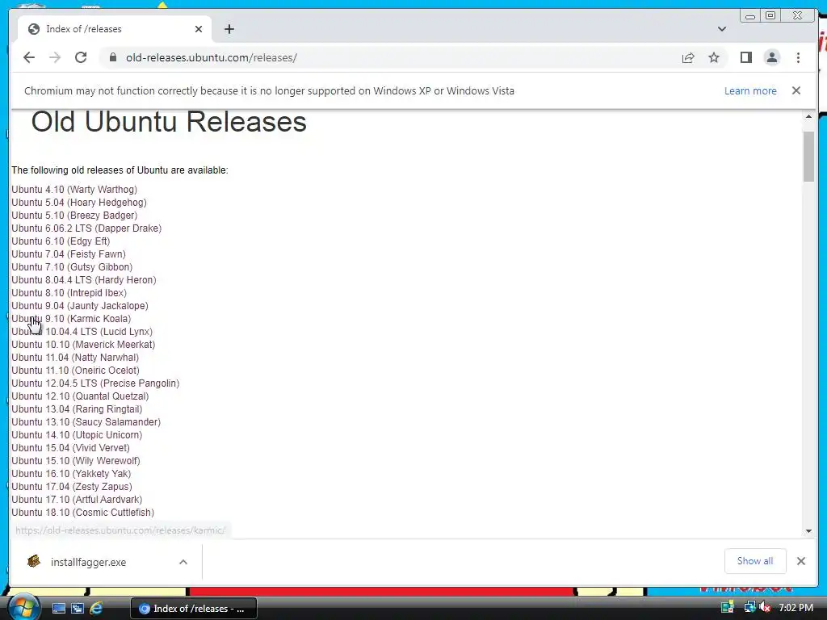The width and height of the screenshot is (827, 620).
Task: Open Ubuntu 11.04 (Natty Narwhal)
Action: click(x=75, y=358)
